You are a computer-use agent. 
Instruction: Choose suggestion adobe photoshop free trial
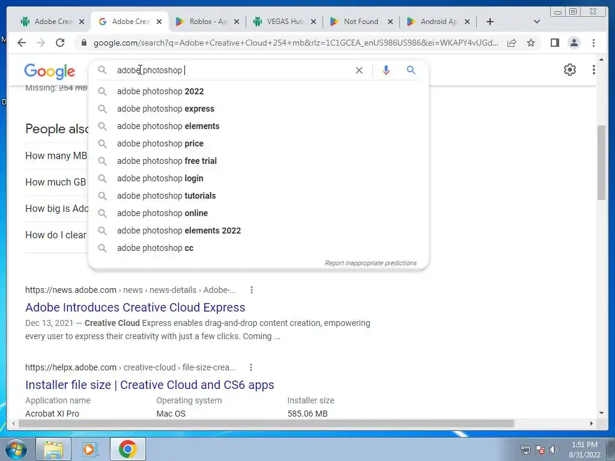[x=258, y=161]
